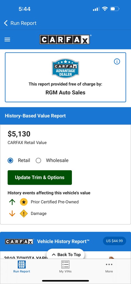The image size is (131, 284).
Task: Tap the info icon in dealer card
Action: click(x=117, y=62)
